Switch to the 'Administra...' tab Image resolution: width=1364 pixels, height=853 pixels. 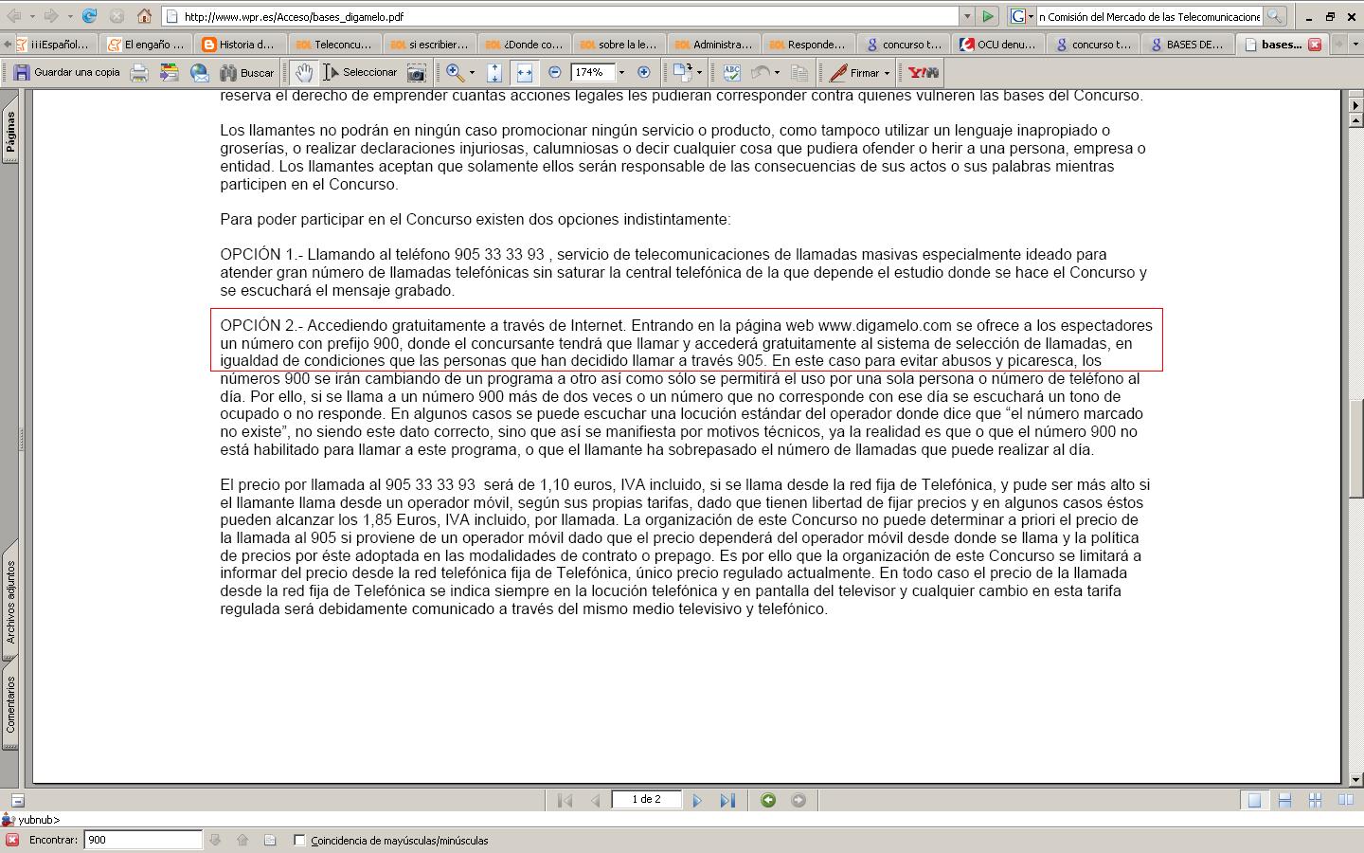click(x=714, y=44)
